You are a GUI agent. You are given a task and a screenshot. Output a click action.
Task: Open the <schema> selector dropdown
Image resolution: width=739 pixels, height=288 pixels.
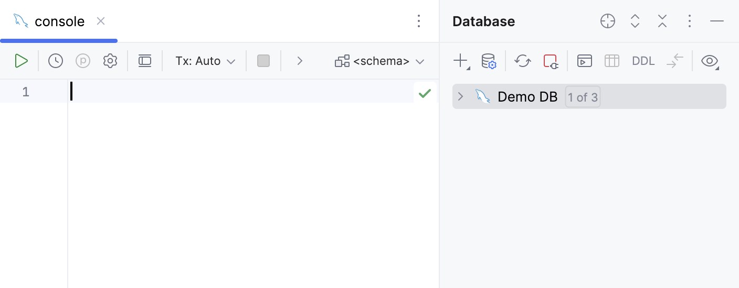click(x=379, y=61)
